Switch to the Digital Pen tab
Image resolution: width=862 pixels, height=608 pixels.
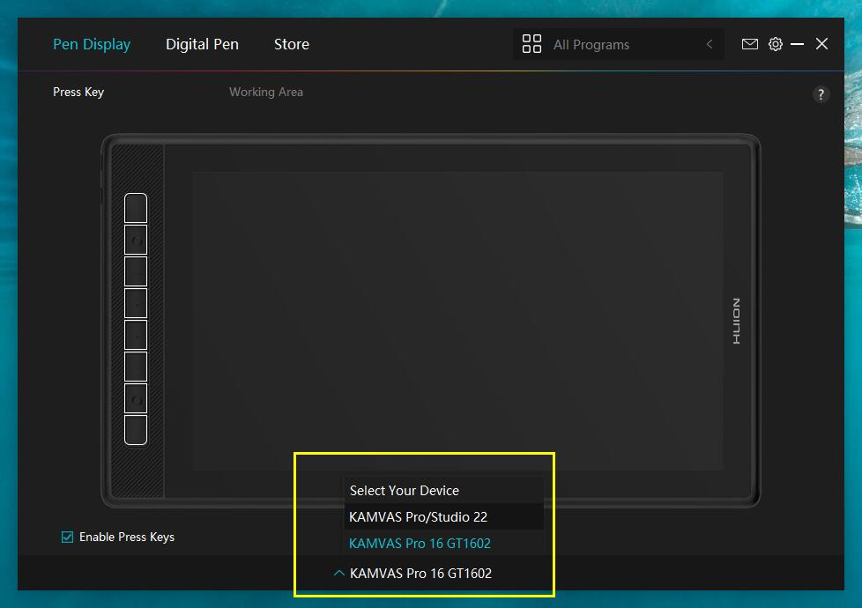[x=203, y=44]
